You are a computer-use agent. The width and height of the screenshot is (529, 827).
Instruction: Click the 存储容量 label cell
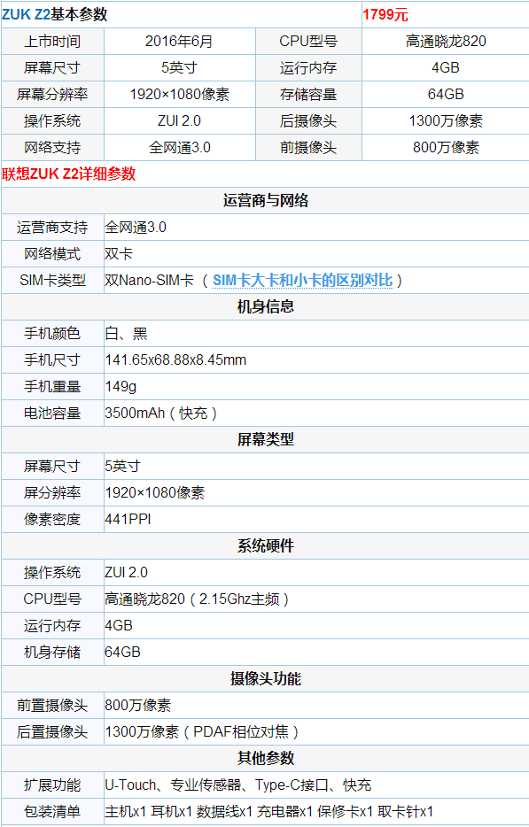[308, 95]
